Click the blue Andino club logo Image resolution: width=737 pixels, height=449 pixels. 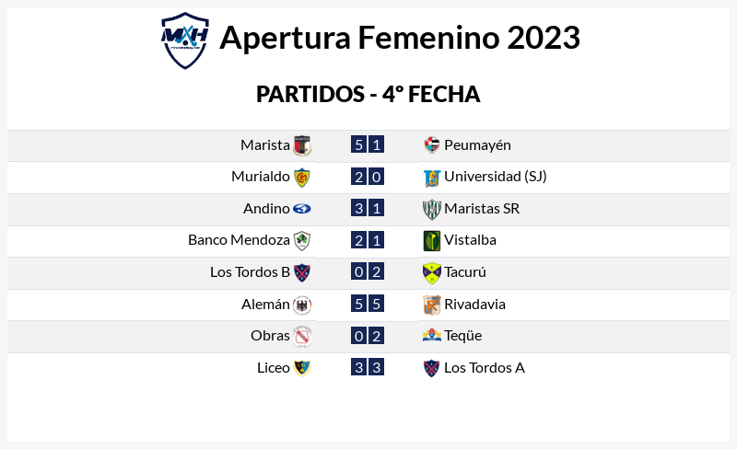302,209
